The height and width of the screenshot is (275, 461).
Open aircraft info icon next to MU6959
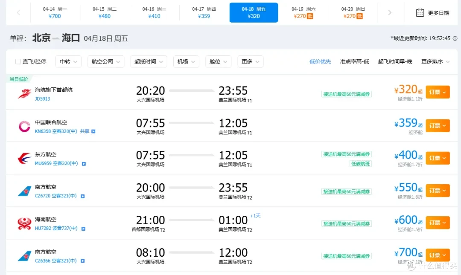click(84, 164)
